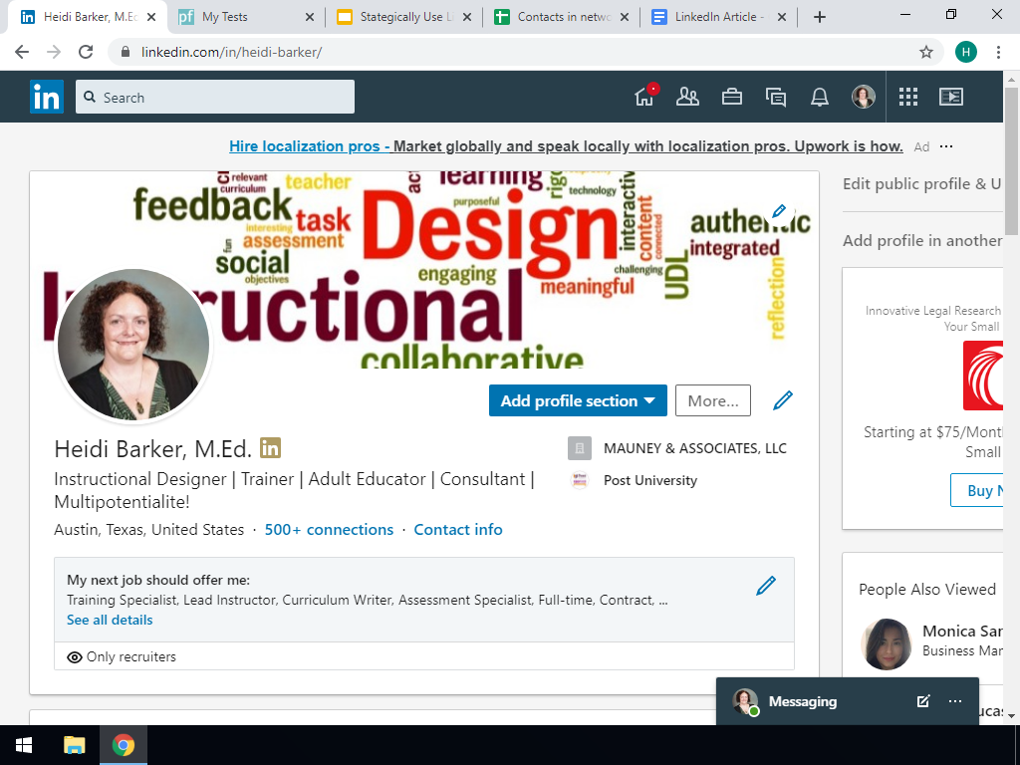Viewport: 1020px width, 765px height.
Task: Edit the job preferences pencil icon
Action: (x=766, y=586)
